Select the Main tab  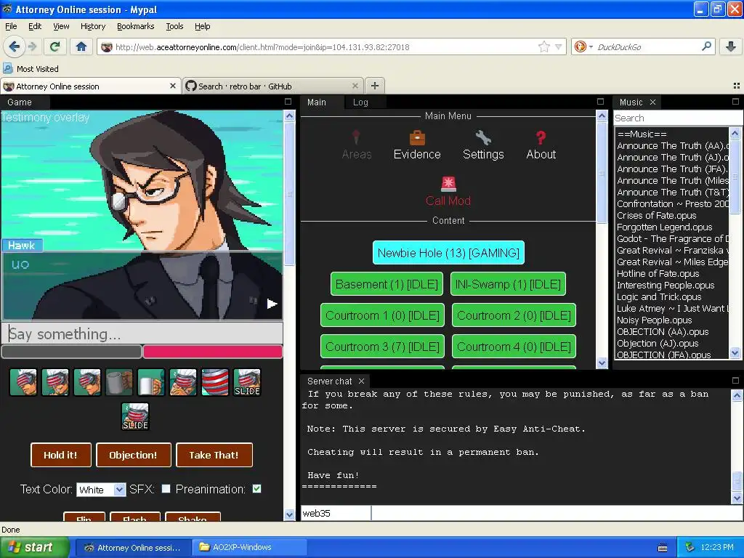point(317,102)
